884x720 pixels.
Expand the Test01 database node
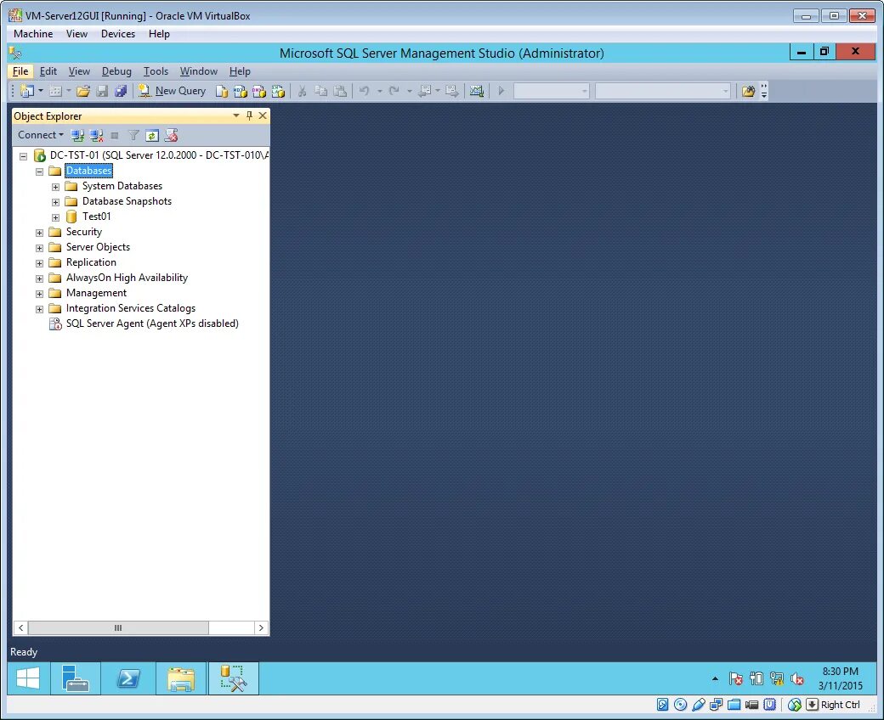point(55,217)
